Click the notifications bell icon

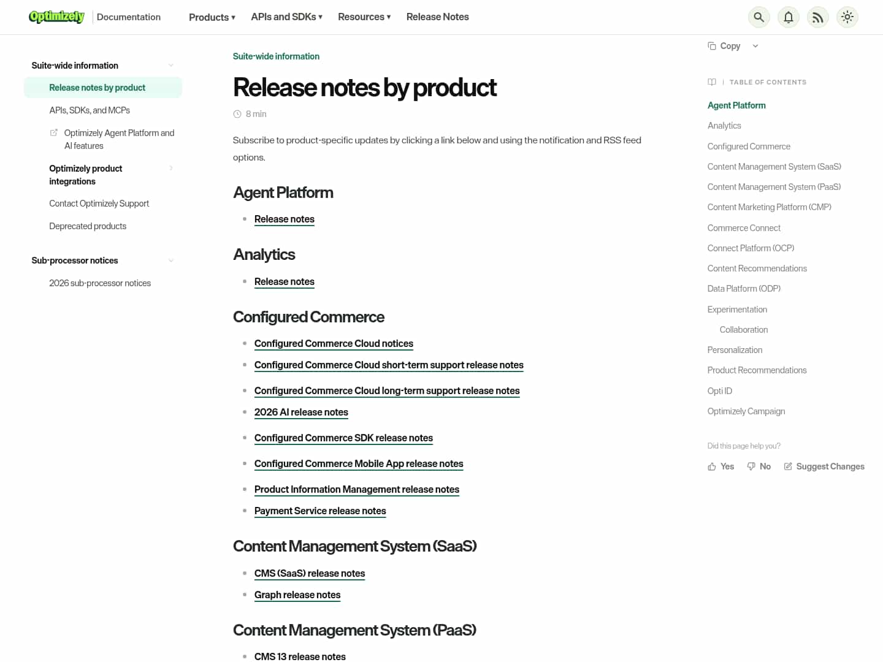[789, 17]
